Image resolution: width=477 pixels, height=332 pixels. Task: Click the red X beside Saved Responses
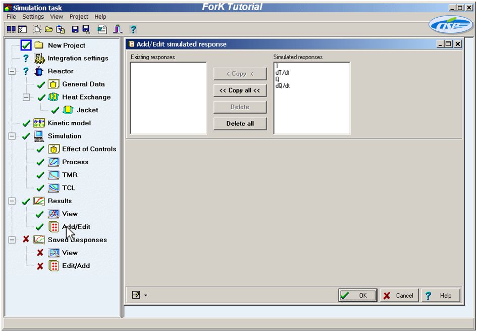click(26, 240)
